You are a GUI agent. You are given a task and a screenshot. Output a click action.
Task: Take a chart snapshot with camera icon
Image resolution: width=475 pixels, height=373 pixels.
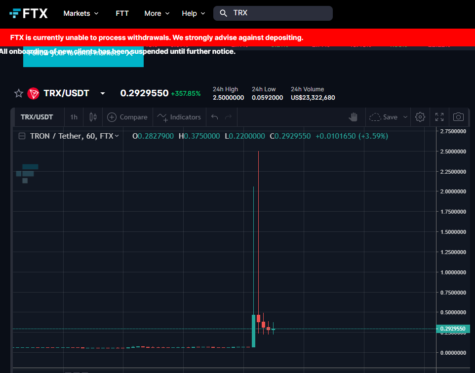(x=458, y=117)
